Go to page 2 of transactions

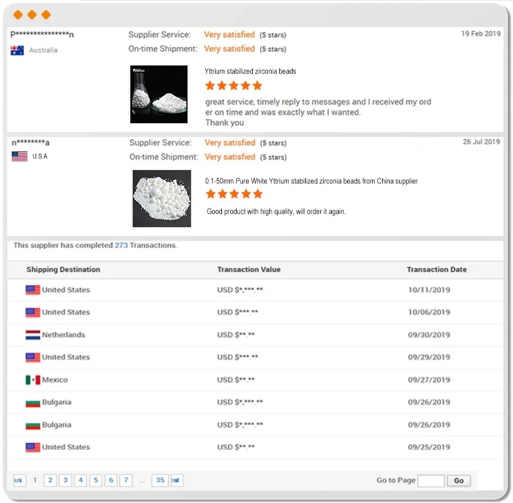click(50, 480)
